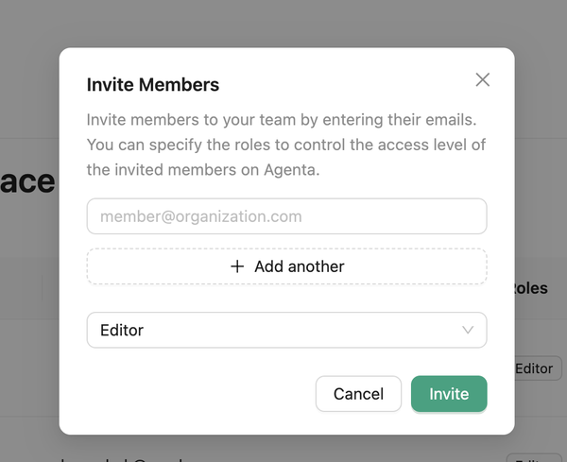This screenshot has width=567, height=462.
Task: Click the Editor role tag in background table
Action: click(534, 368)
